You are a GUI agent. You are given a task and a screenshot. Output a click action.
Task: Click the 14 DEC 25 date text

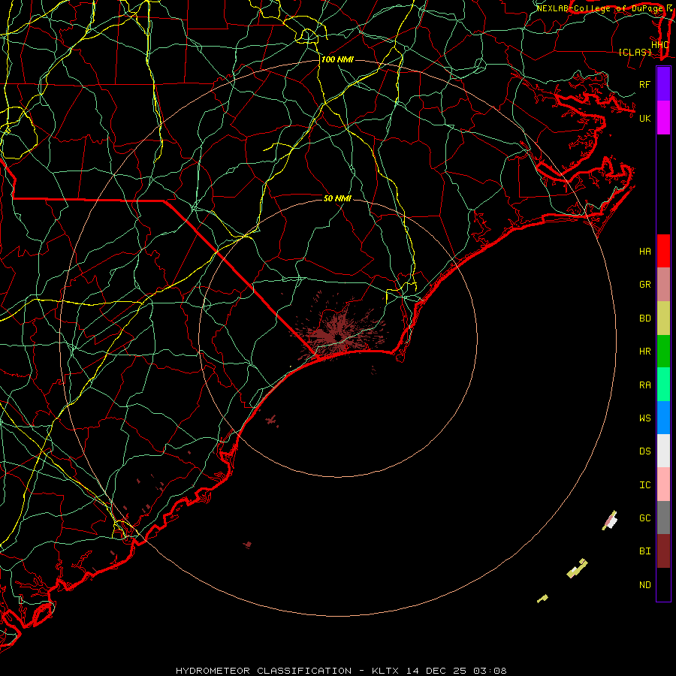436,671
